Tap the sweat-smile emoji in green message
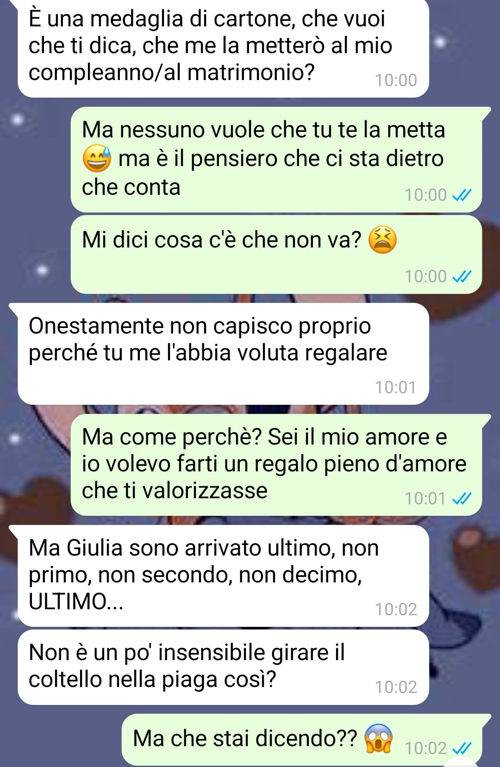This screenshot has width=500, height=767. [x=97, y=158]
